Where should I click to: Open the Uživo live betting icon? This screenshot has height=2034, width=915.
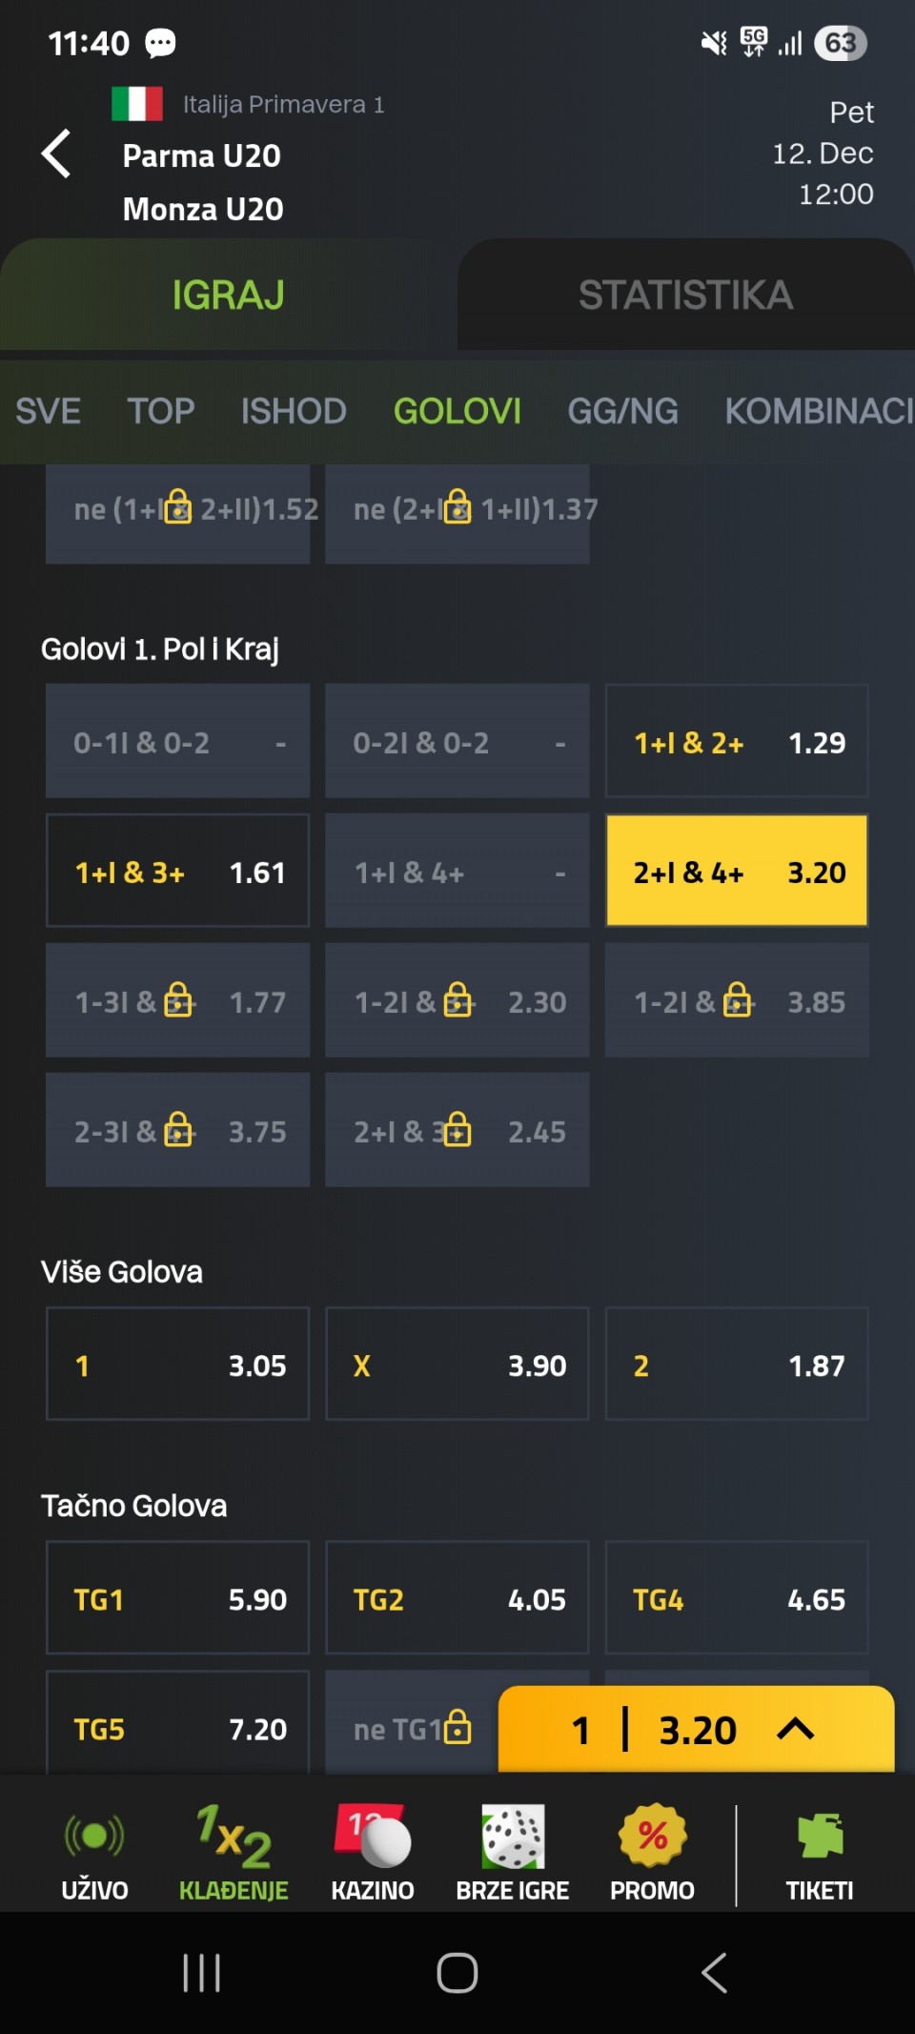click(94, 1837)
